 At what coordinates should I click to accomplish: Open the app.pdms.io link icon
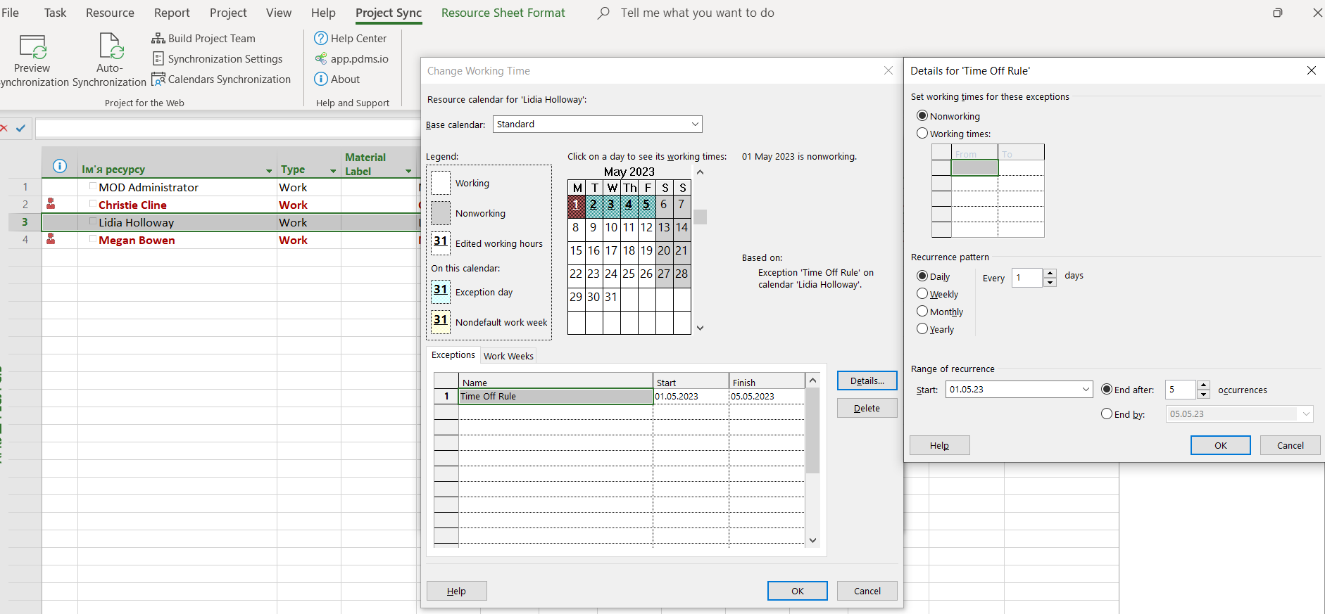click(x=321, y=59)
